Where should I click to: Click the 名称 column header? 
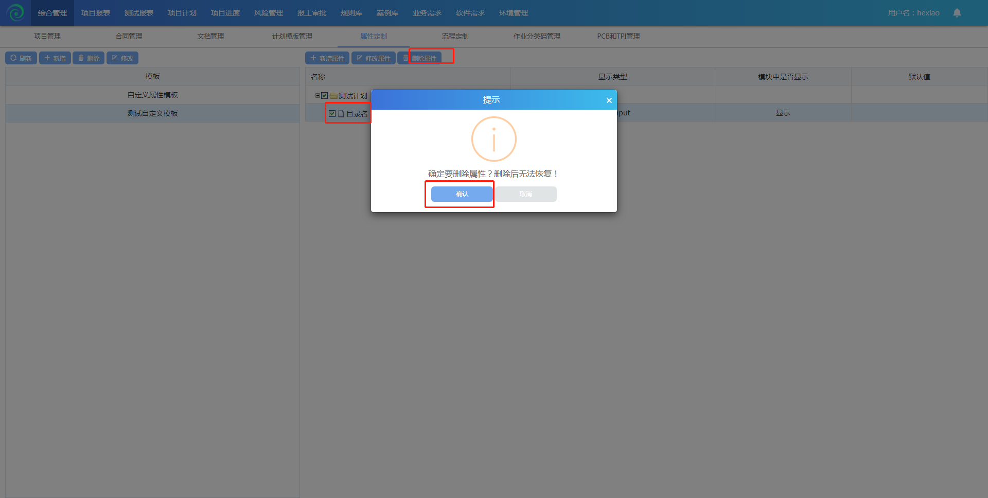408,76
